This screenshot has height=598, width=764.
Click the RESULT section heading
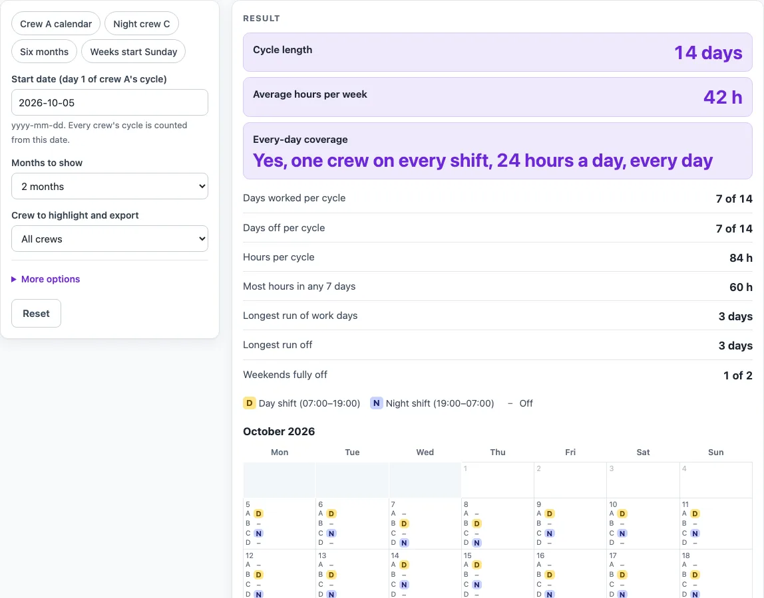(262, 19)
